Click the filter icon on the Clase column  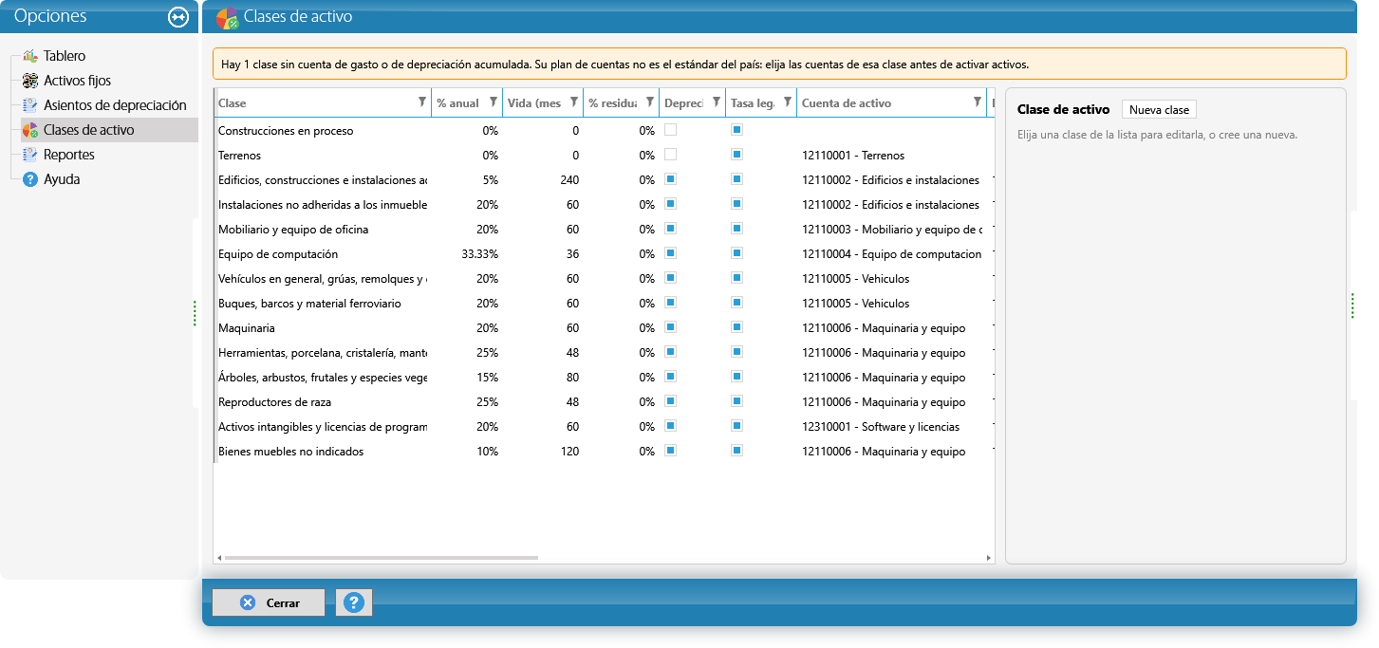pos(422,102)
